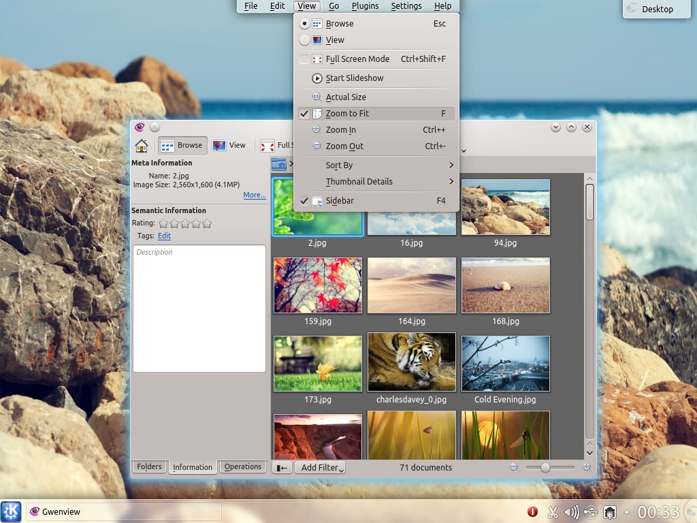
Task: Toggle Full Screen Mode checkbox in menu
Action: (304, 59)
